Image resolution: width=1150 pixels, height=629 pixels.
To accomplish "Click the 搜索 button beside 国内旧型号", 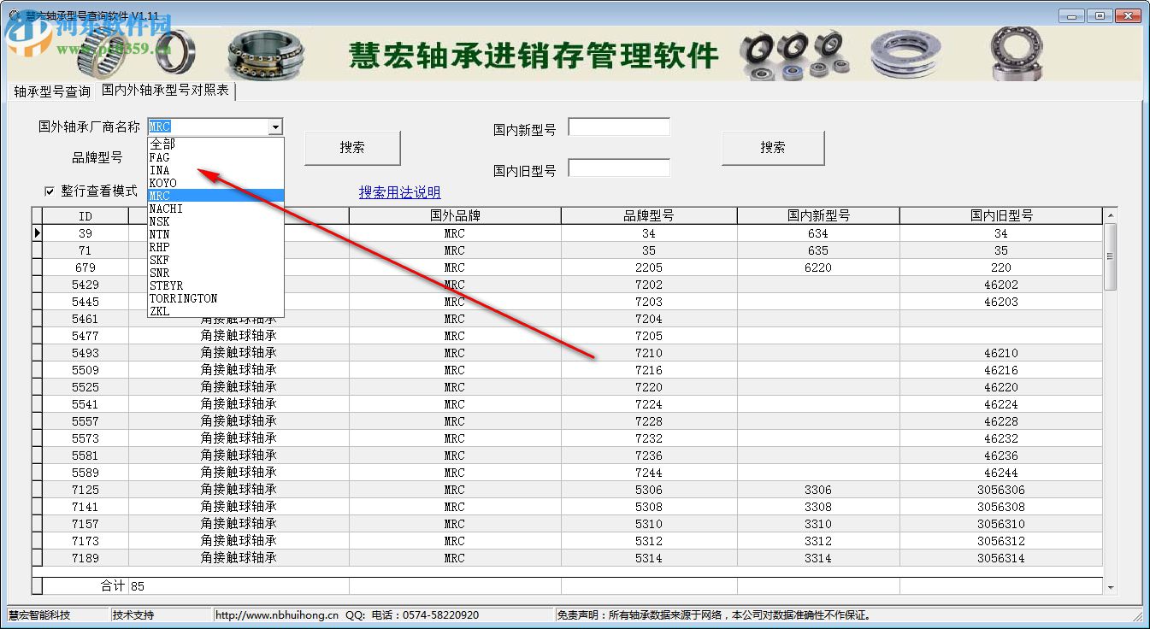I will click(772, 147).
